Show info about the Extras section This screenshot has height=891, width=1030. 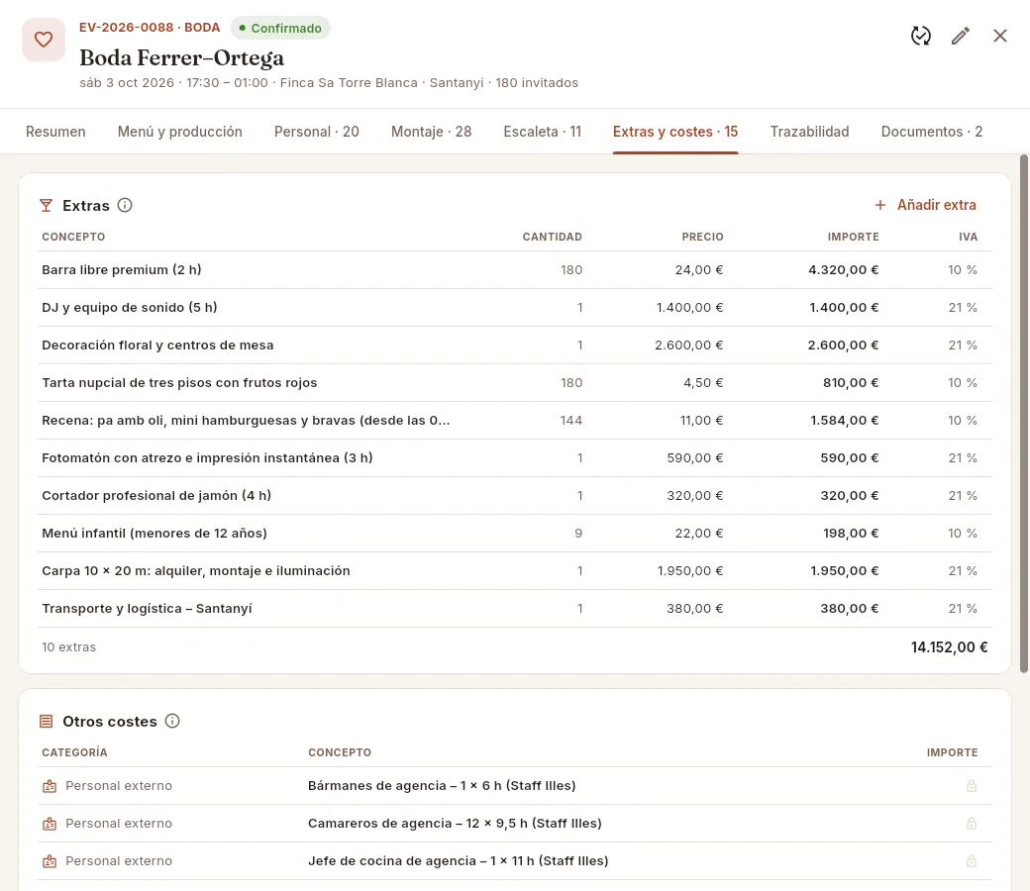tap(125, 206)
